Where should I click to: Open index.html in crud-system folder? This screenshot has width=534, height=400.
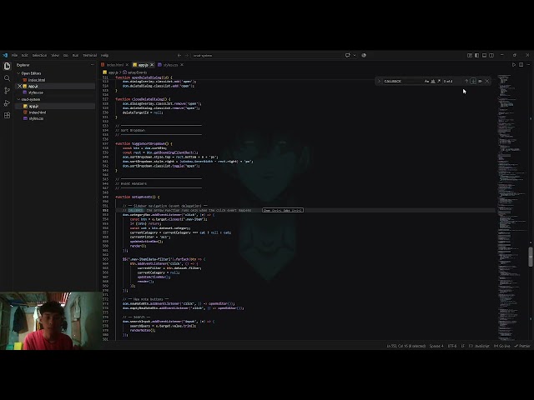tap(37, 112)
